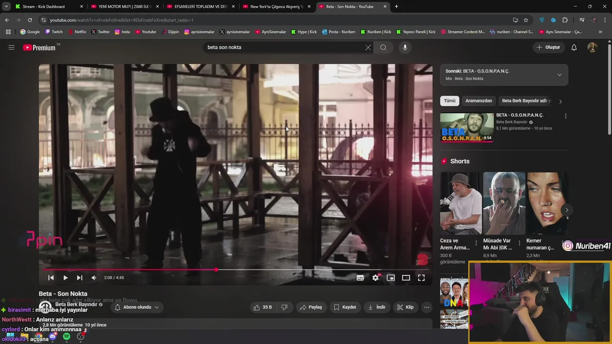Open Discord from the taskbar
The height and width of the screenshot is (344, 612).
point(53,337)
